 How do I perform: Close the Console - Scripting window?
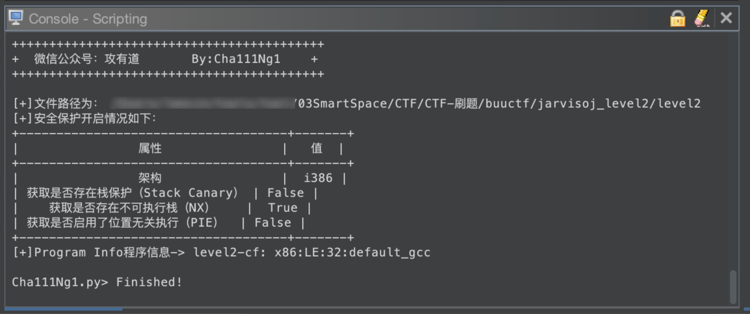tap(727, 18)
